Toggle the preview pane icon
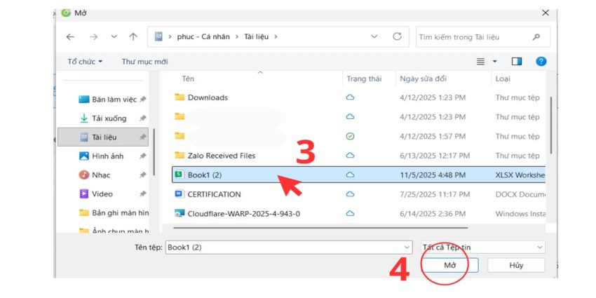The width and height of the screenshot is (596, 298). (x=517, y=62)
